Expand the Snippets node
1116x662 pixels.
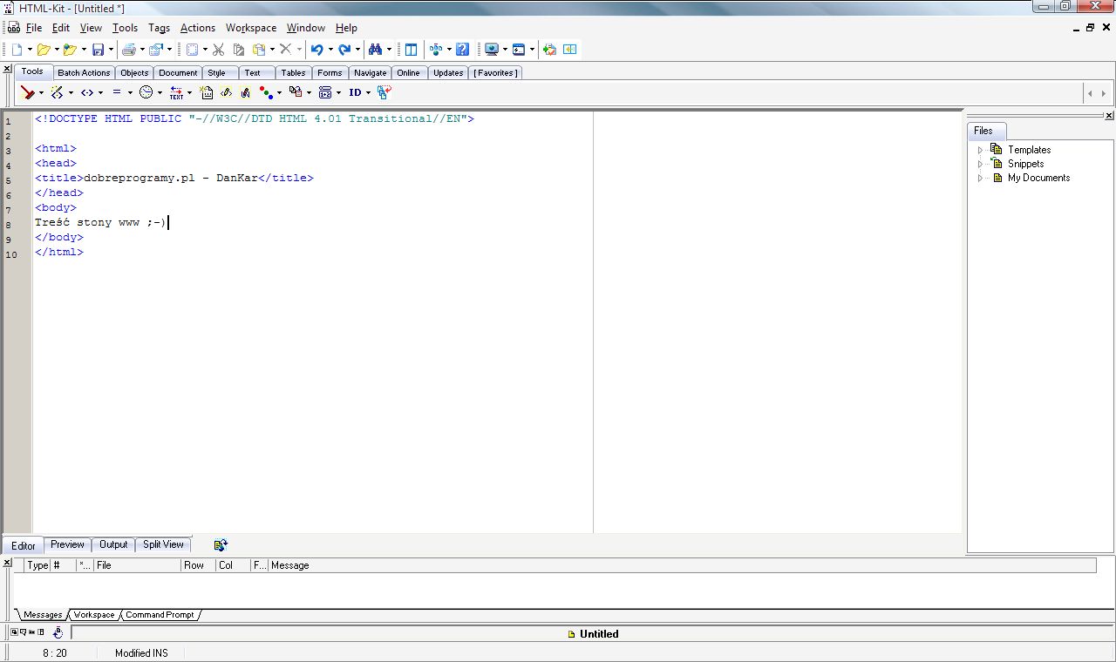979,163
